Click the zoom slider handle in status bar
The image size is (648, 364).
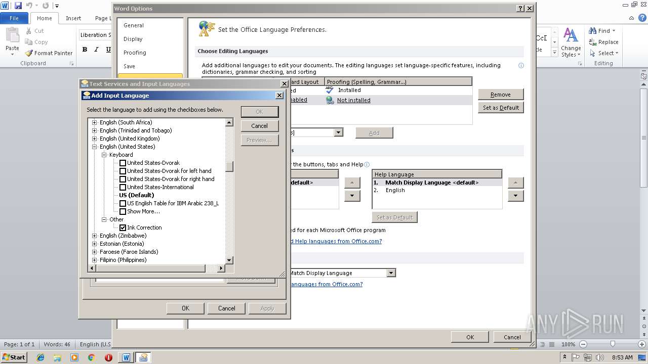613,344
